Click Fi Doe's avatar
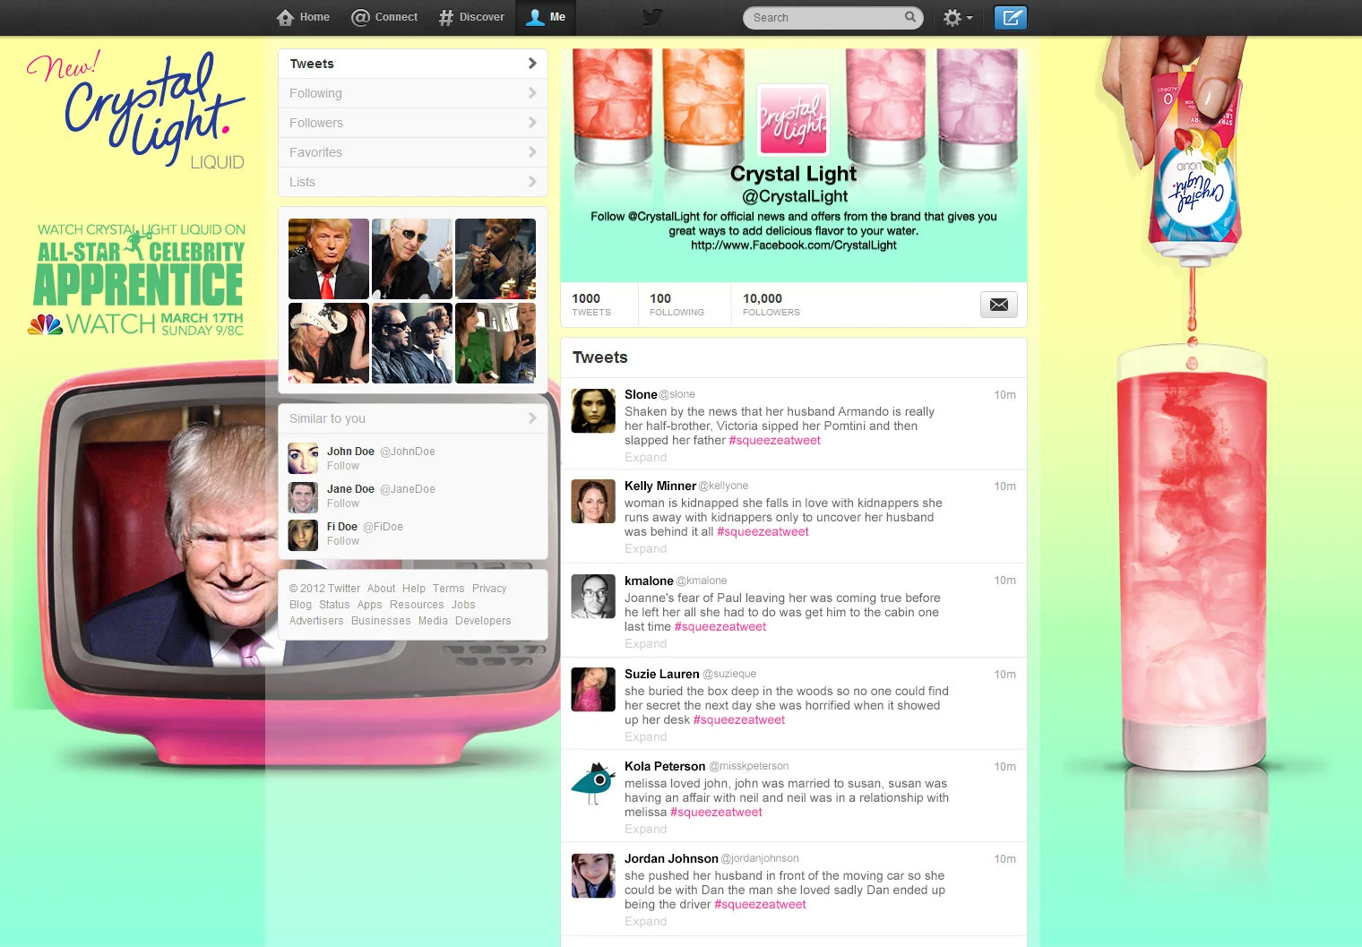The image size is (1362, 947). click(x=303, y=535)
